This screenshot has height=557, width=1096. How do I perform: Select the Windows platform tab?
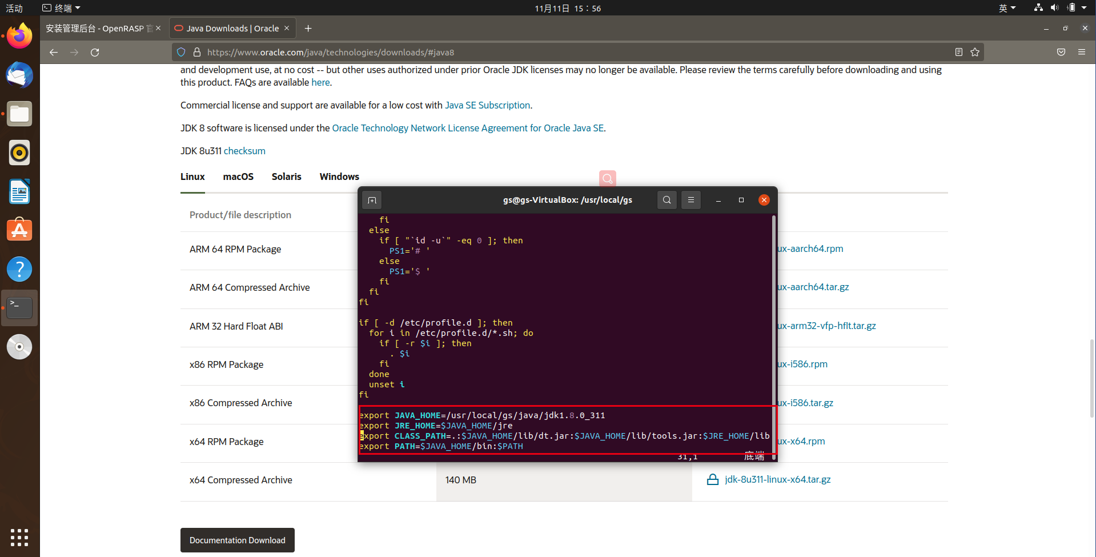tap(339, 177)
